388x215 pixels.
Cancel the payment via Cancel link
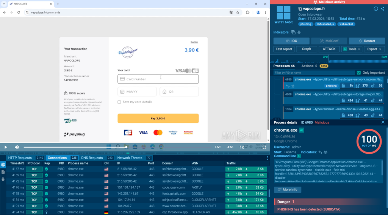194,42
